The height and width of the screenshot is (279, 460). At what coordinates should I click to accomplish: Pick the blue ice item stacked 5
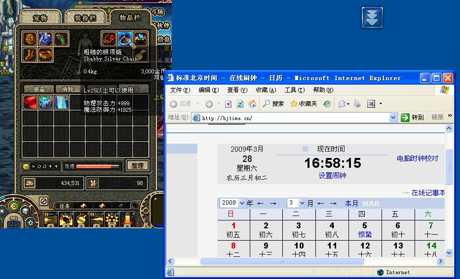tap(45, 102)
